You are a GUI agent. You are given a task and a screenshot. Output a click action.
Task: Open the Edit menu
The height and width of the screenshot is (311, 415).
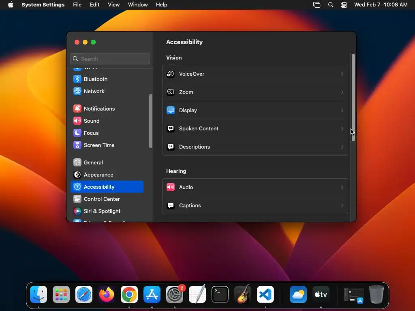(x=94, y=5)
